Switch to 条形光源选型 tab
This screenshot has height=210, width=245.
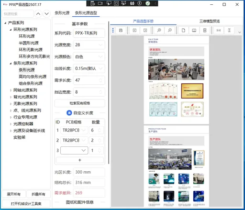click(x=86, y=13)
